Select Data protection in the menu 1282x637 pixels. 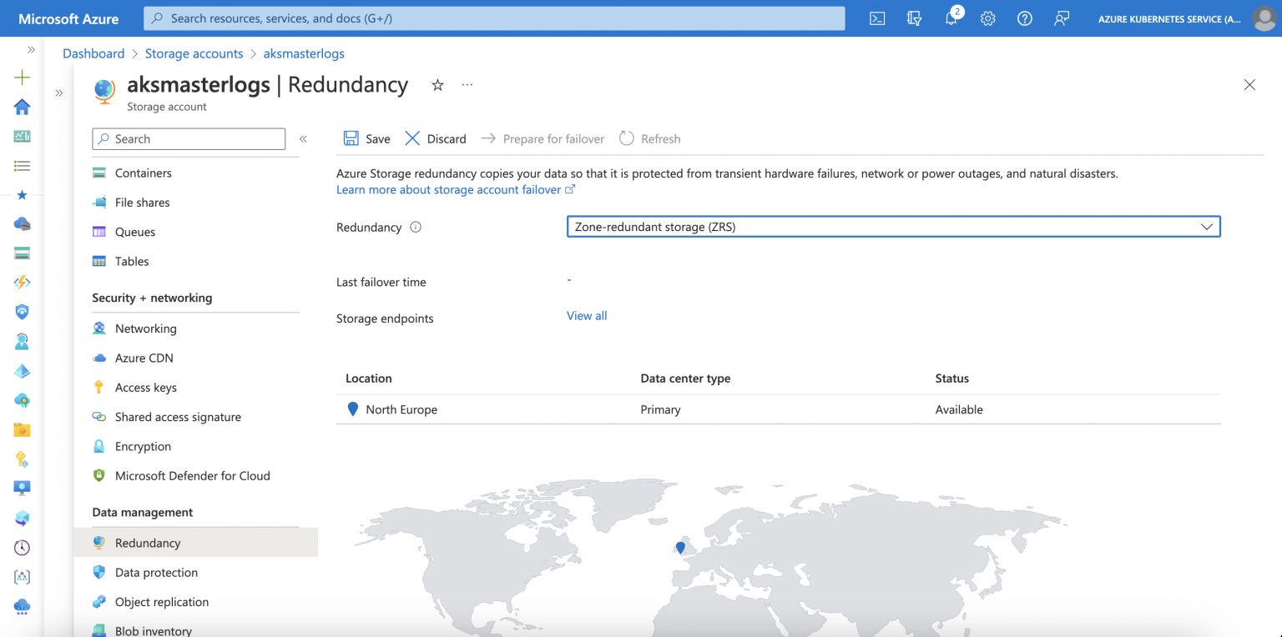[155, 572]
